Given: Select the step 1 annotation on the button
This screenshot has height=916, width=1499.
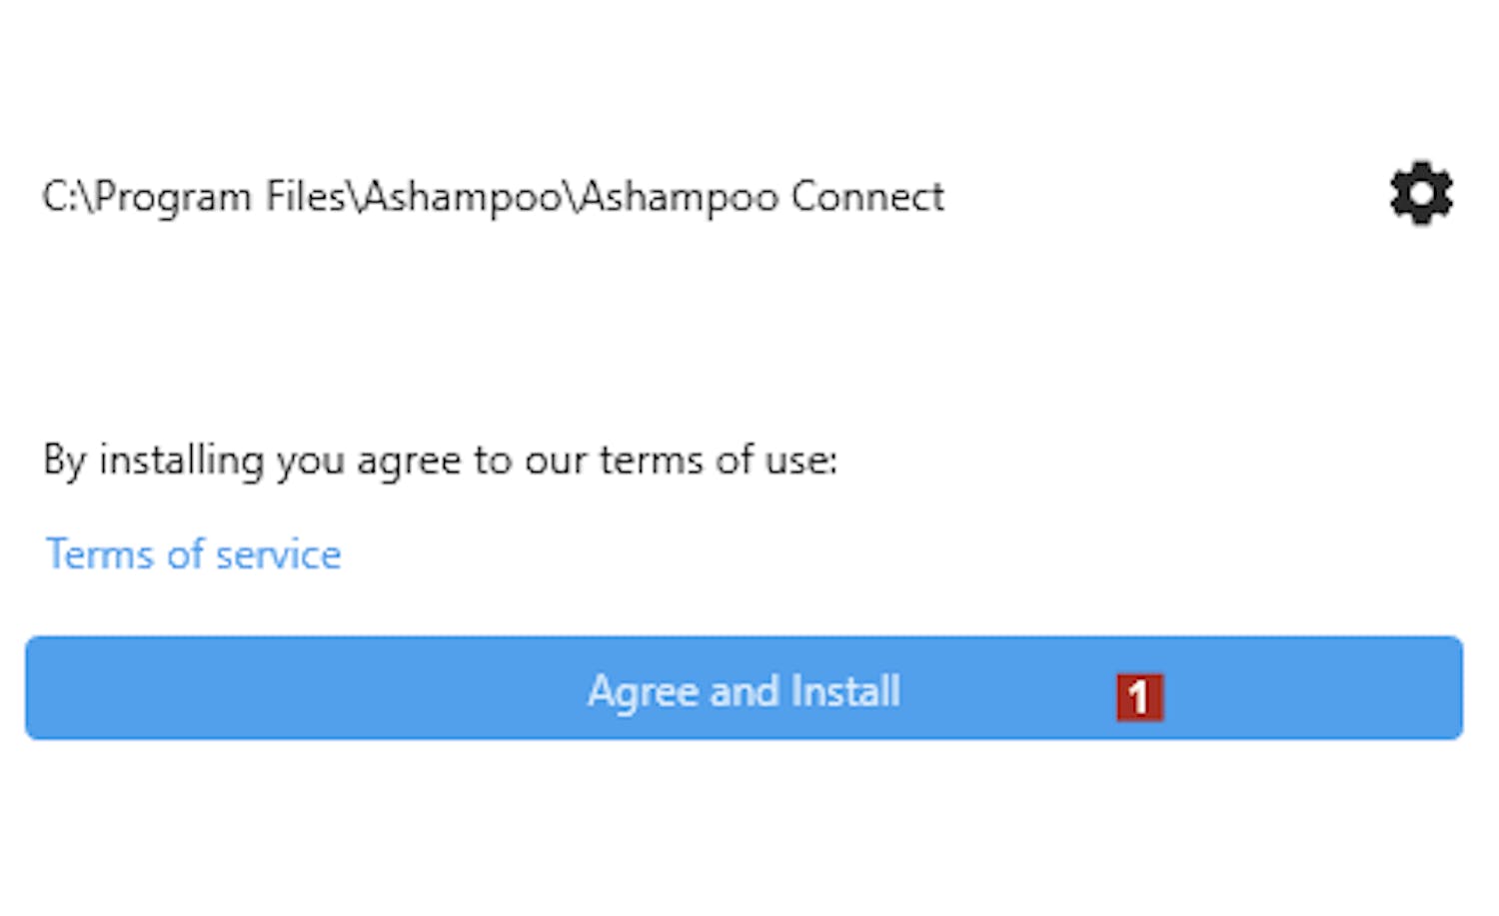Looking at the screenshot, I should 1139,697.
